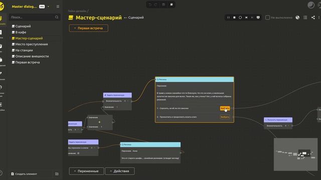Click the PRO badge next to project name

tap(42, 6)
